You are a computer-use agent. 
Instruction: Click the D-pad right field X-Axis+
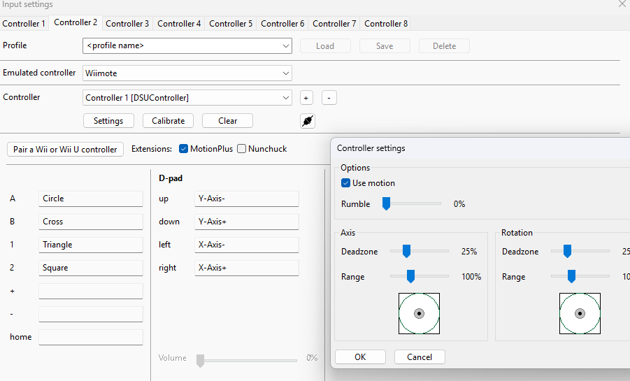[x=247, y=268]
